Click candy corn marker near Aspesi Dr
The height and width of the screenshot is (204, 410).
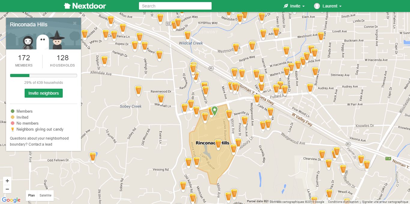[135, 46]
